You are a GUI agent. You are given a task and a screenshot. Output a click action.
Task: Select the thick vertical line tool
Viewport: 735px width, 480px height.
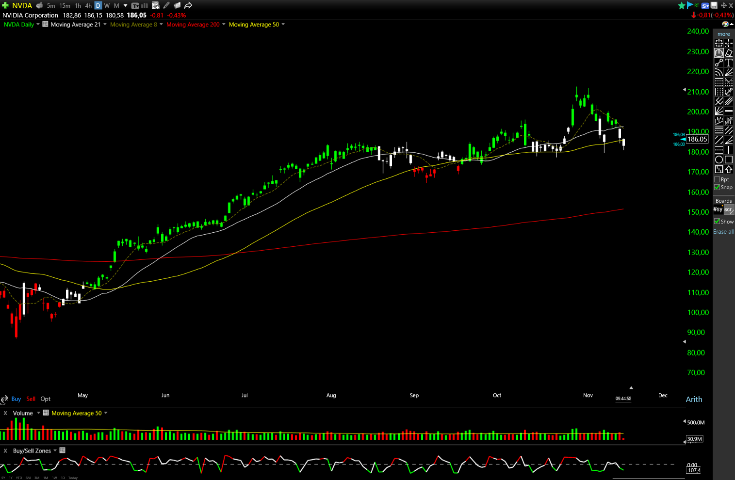(729, 150)
